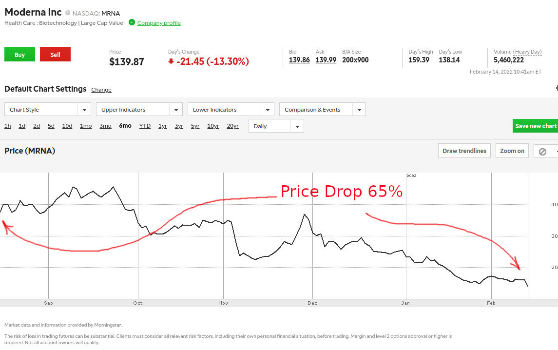Select the 1h time range
Screen dimensions: 558x350
pos(7,126)
